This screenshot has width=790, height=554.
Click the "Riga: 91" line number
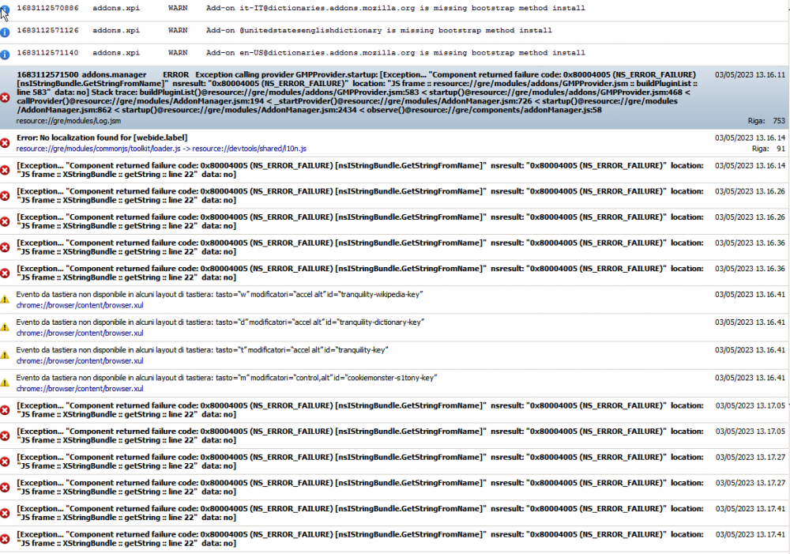(768, 149)
